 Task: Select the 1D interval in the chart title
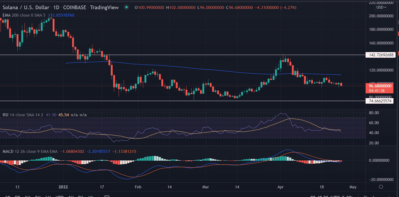[x=56, y=8]
